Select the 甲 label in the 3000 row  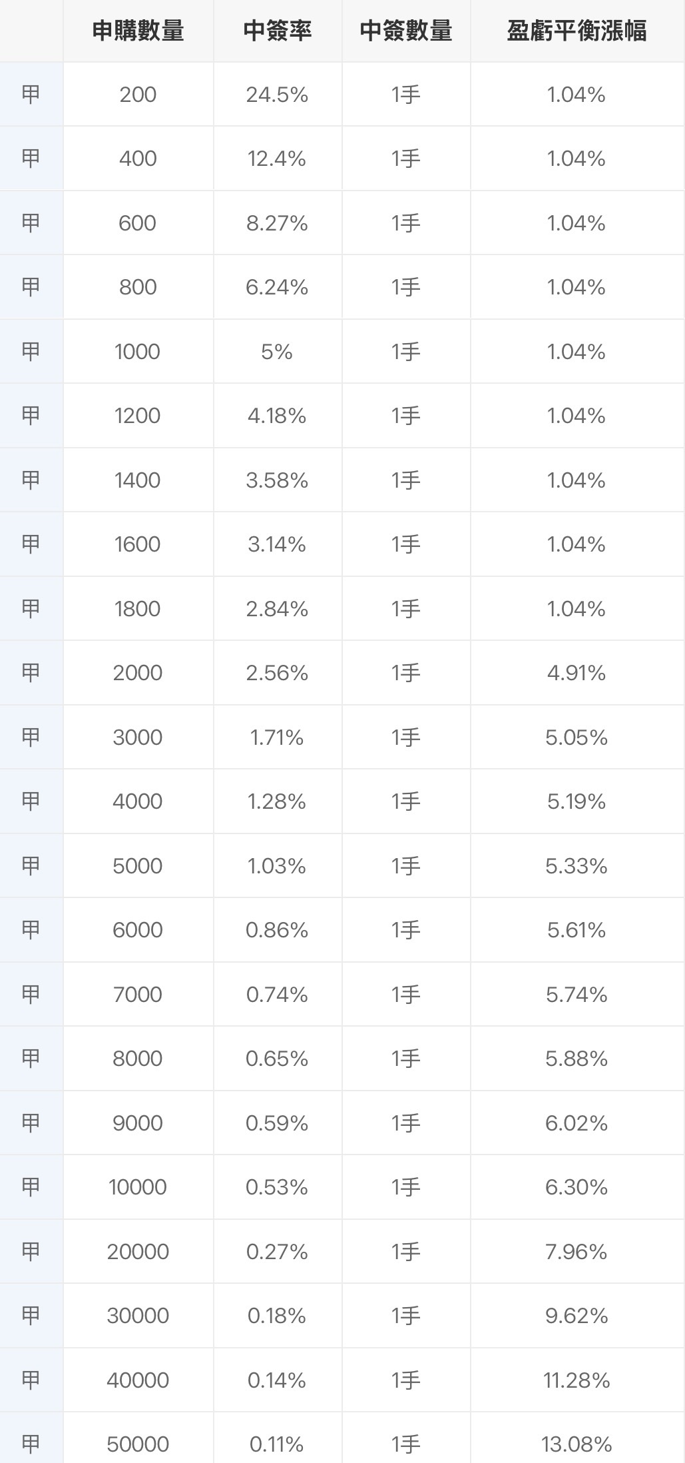[31, 737]
